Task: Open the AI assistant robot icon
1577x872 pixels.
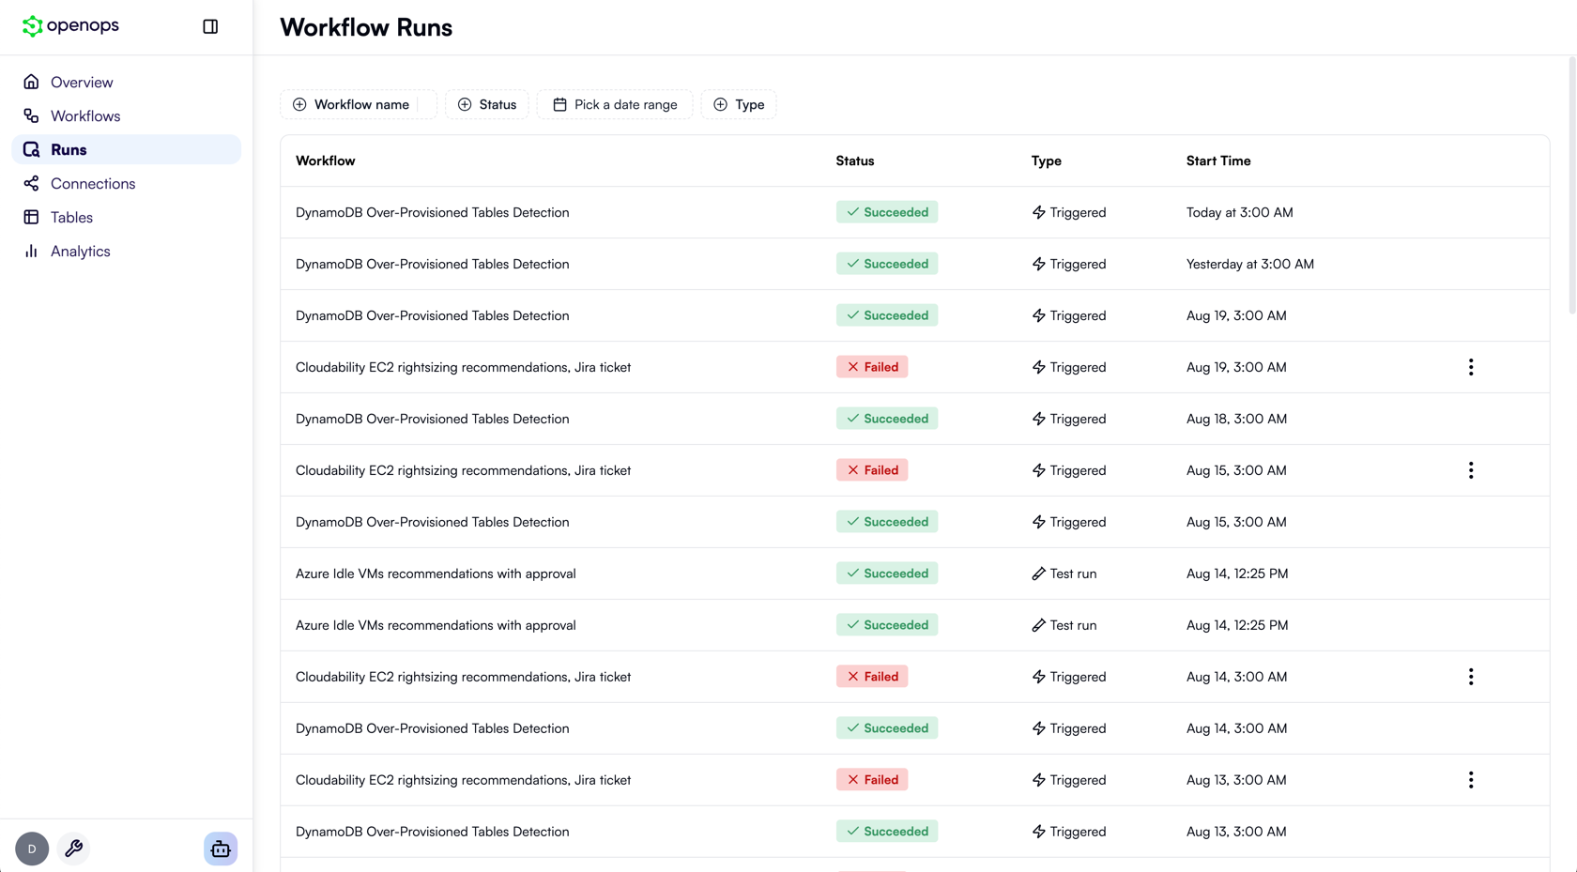Action: 220,848
